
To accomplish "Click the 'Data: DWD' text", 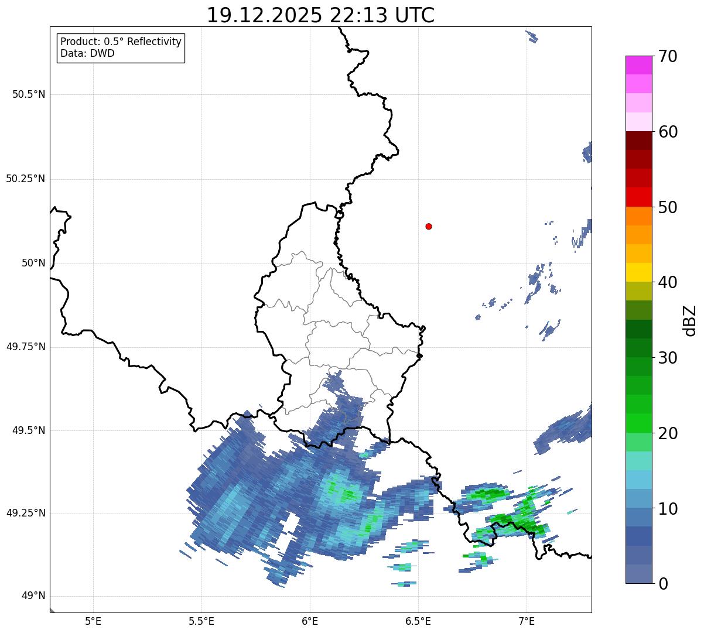I will (x=87, y=54).
